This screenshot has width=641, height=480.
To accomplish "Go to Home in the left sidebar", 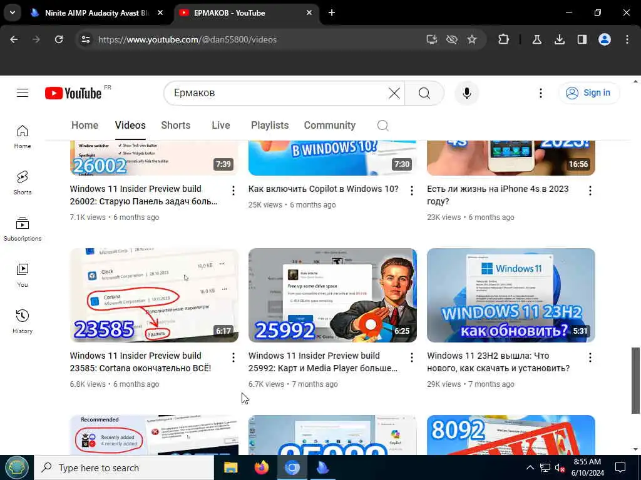I will pyautogui.click(x=23, y=137).
